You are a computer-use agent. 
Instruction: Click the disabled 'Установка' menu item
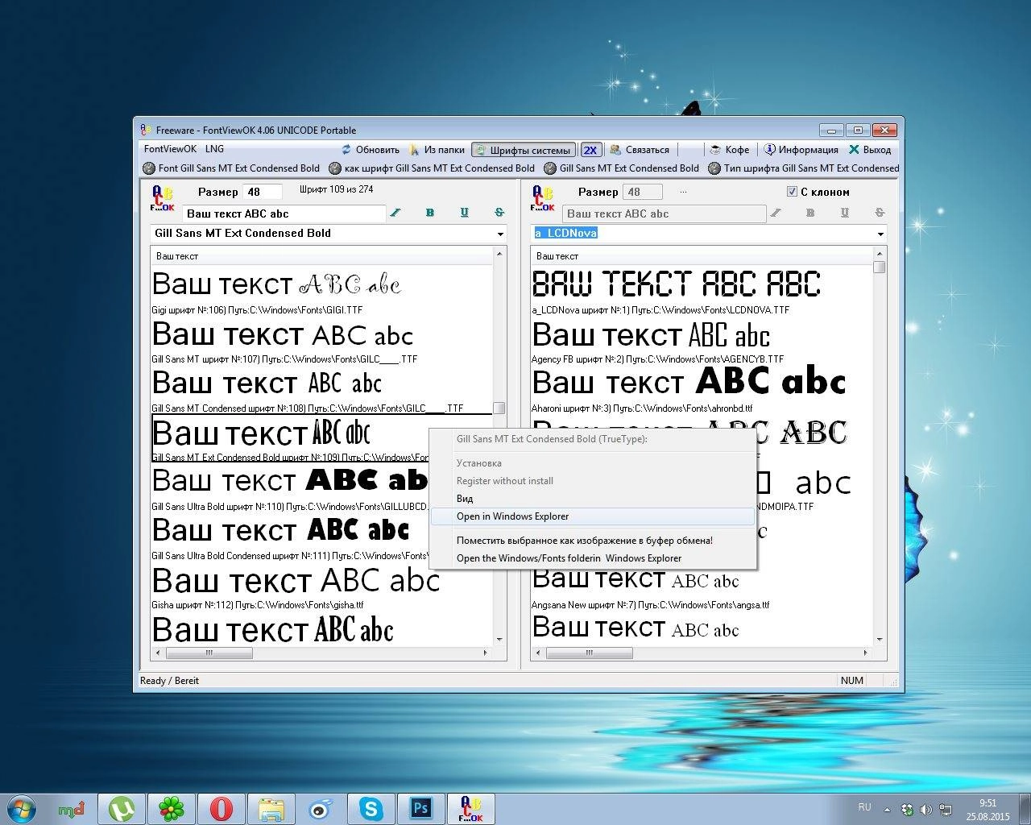pos(593,463)
